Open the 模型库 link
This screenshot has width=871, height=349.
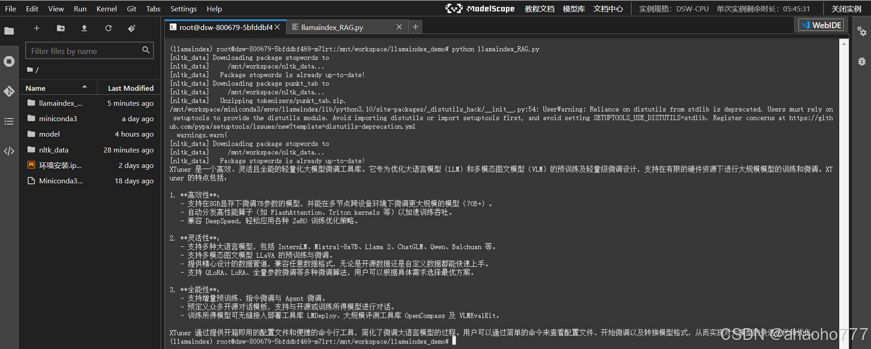coord(573,9)
